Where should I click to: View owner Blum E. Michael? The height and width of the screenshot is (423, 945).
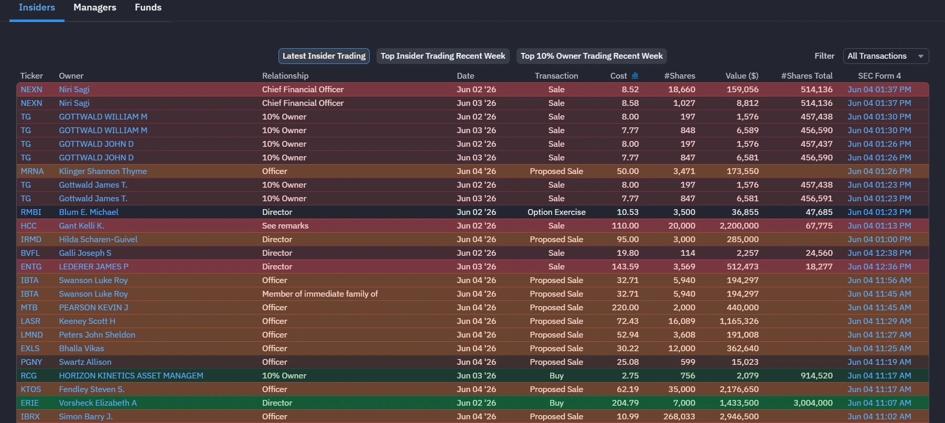[89, 212]
